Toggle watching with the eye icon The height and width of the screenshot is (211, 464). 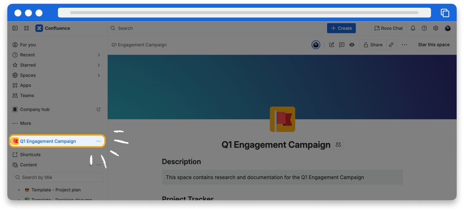point(352,45)
